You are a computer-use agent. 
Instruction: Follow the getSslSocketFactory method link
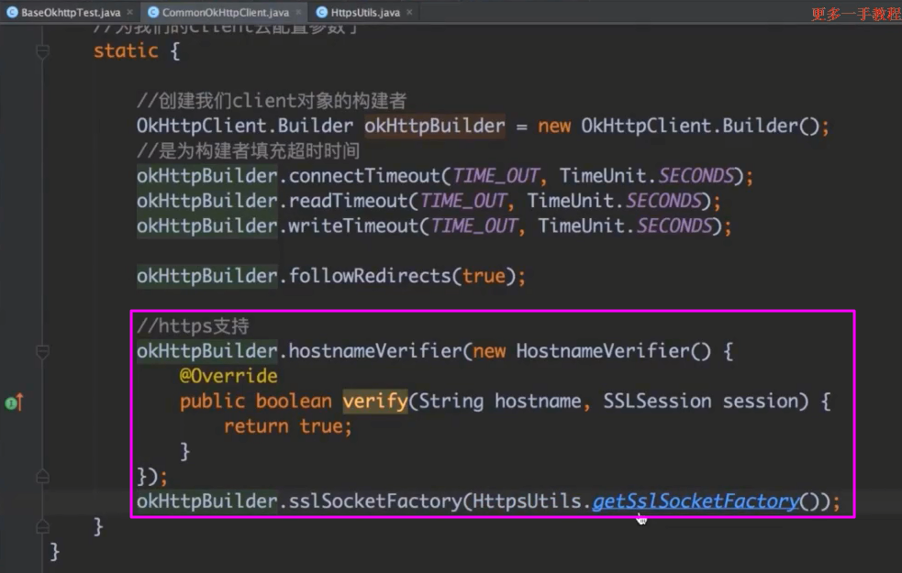[695, 501]
